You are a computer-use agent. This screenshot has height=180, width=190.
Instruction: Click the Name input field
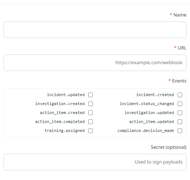tap(95, 30)
